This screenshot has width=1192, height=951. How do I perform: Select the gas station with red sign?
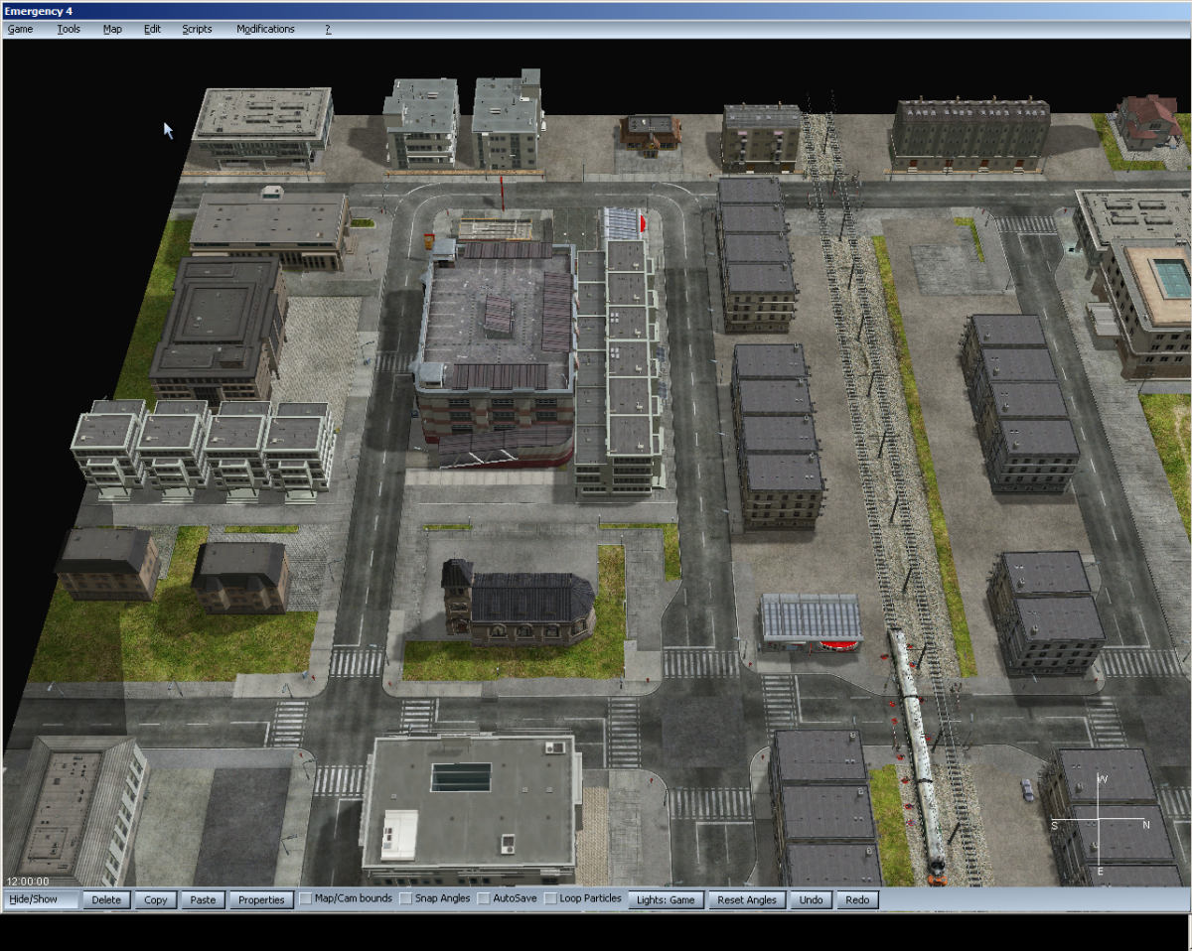pos(812,622)
